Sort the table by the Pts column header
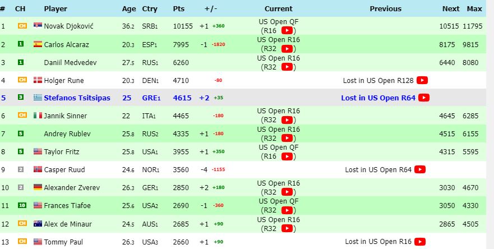494x249 pixels. click(179, 8)
